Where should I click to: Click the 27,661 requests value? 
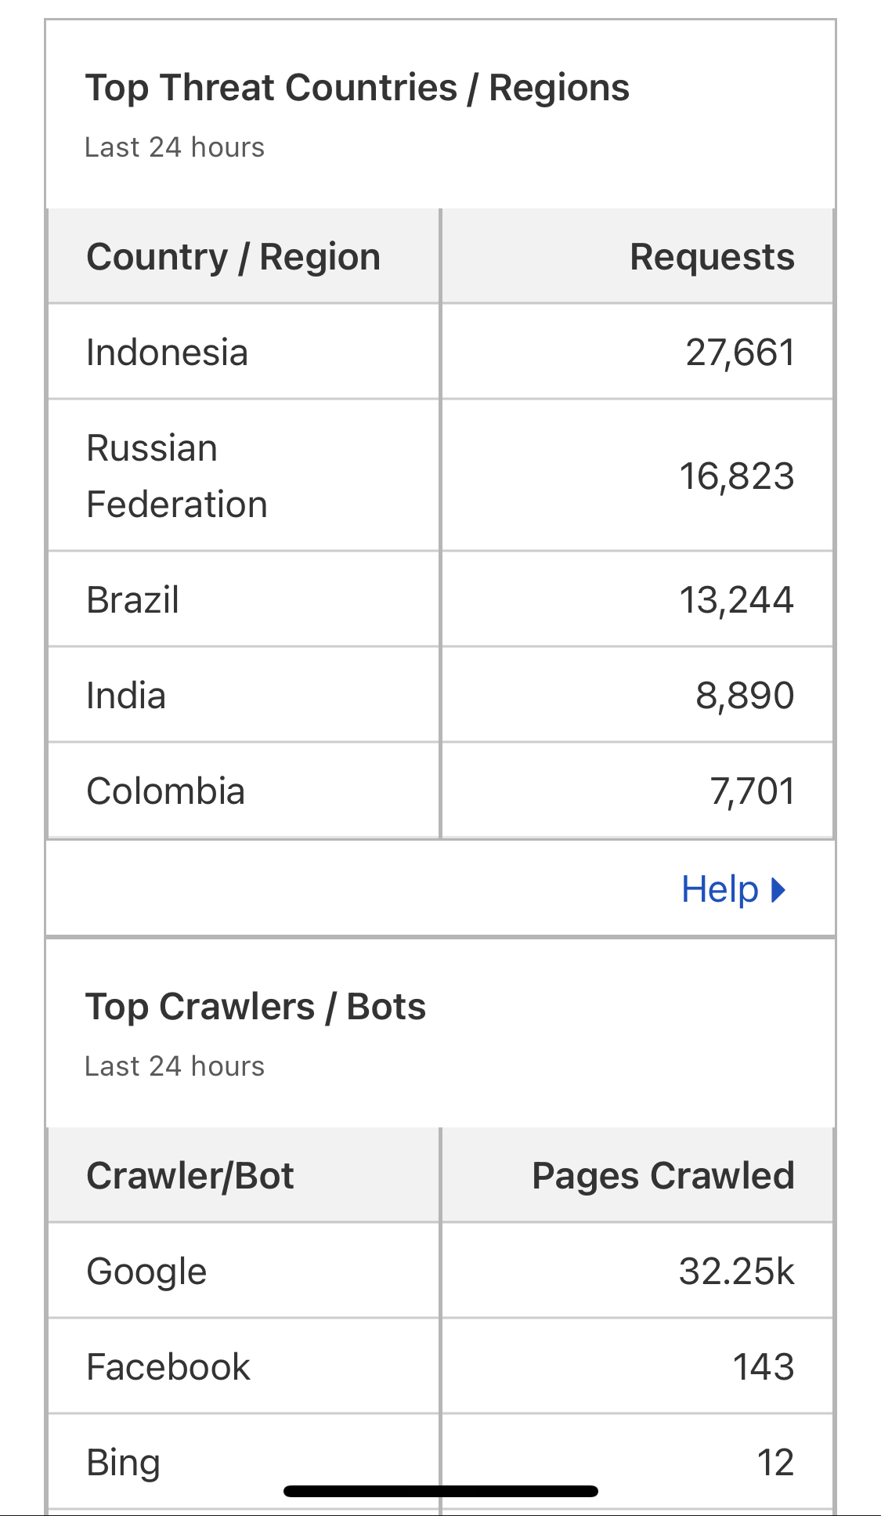(740, 353)
